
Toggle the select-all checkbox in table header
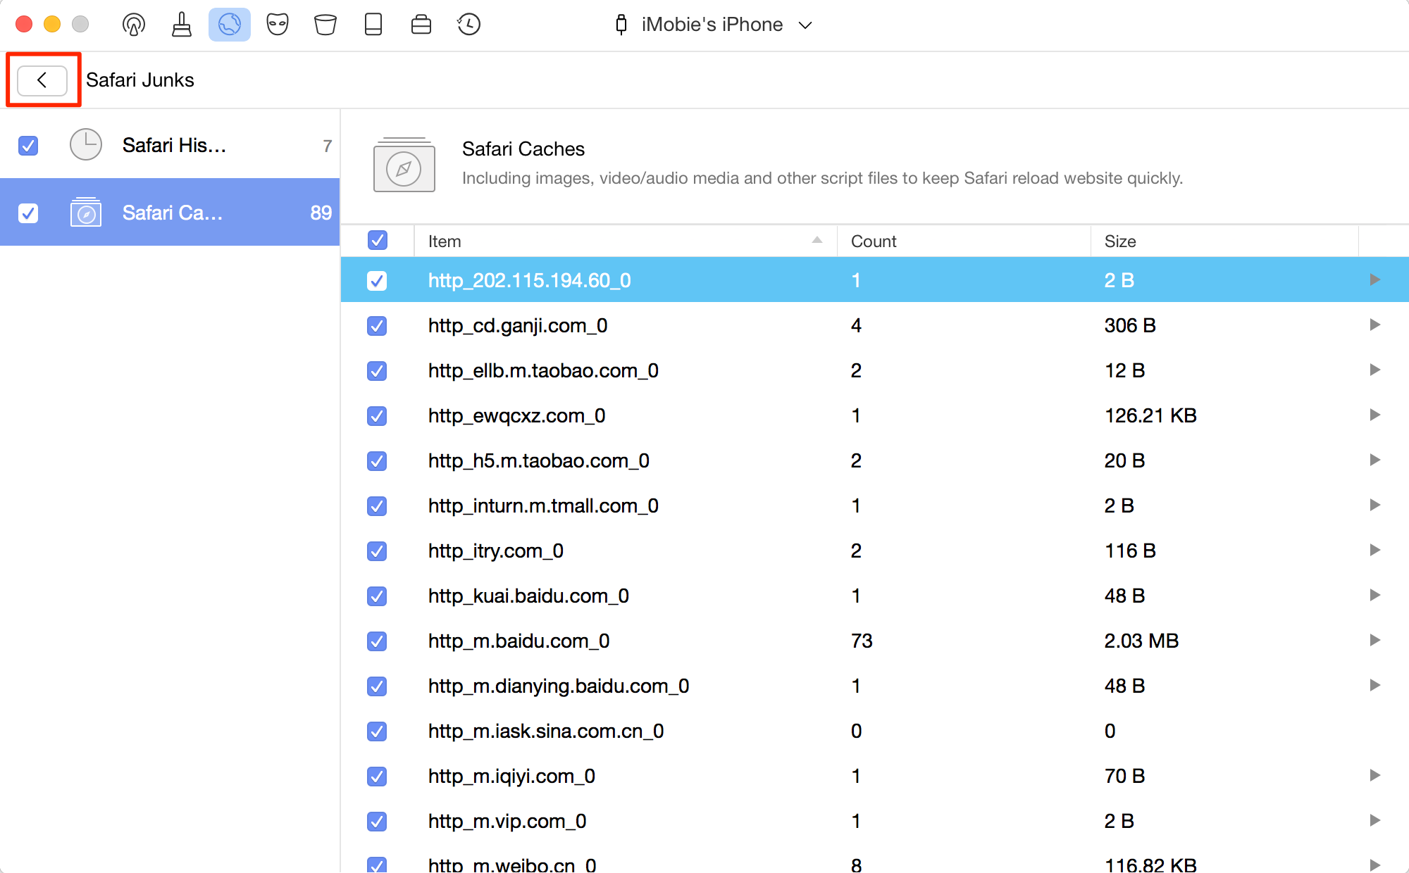point(378,241)
